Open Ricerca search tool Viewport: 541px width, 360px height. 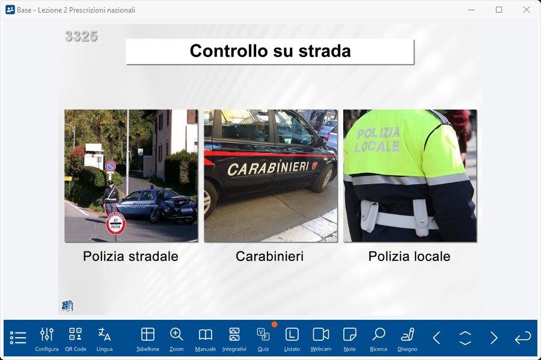click(x=379, y=339)
